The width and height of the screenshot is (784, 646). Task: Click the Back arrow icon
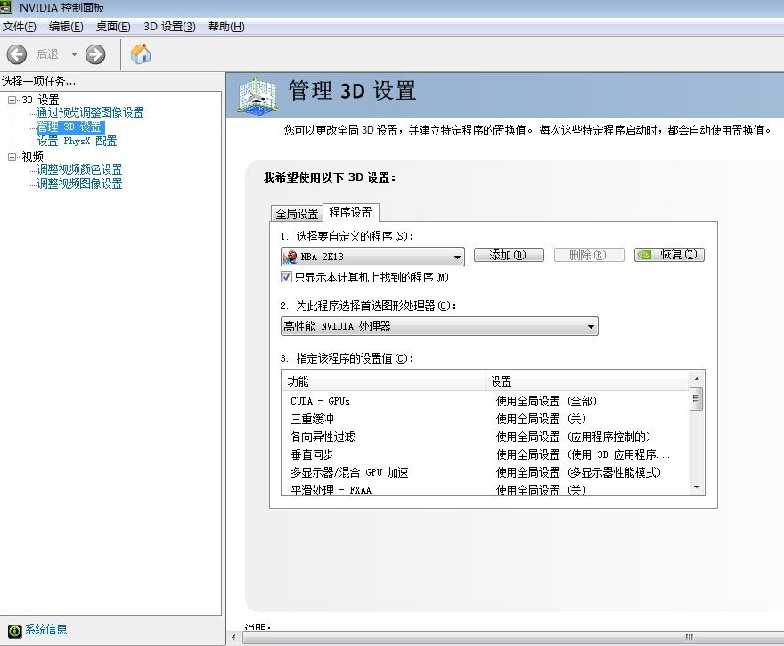click(x=16, y=54)
